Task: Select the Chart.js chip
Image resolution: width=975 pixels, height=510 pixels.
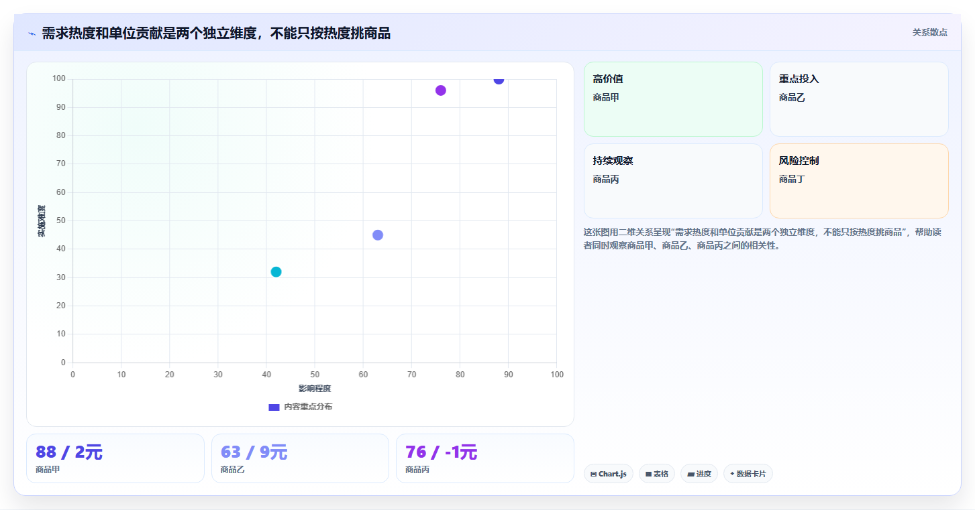Action: pyautogui.click(x=609, y=474)
